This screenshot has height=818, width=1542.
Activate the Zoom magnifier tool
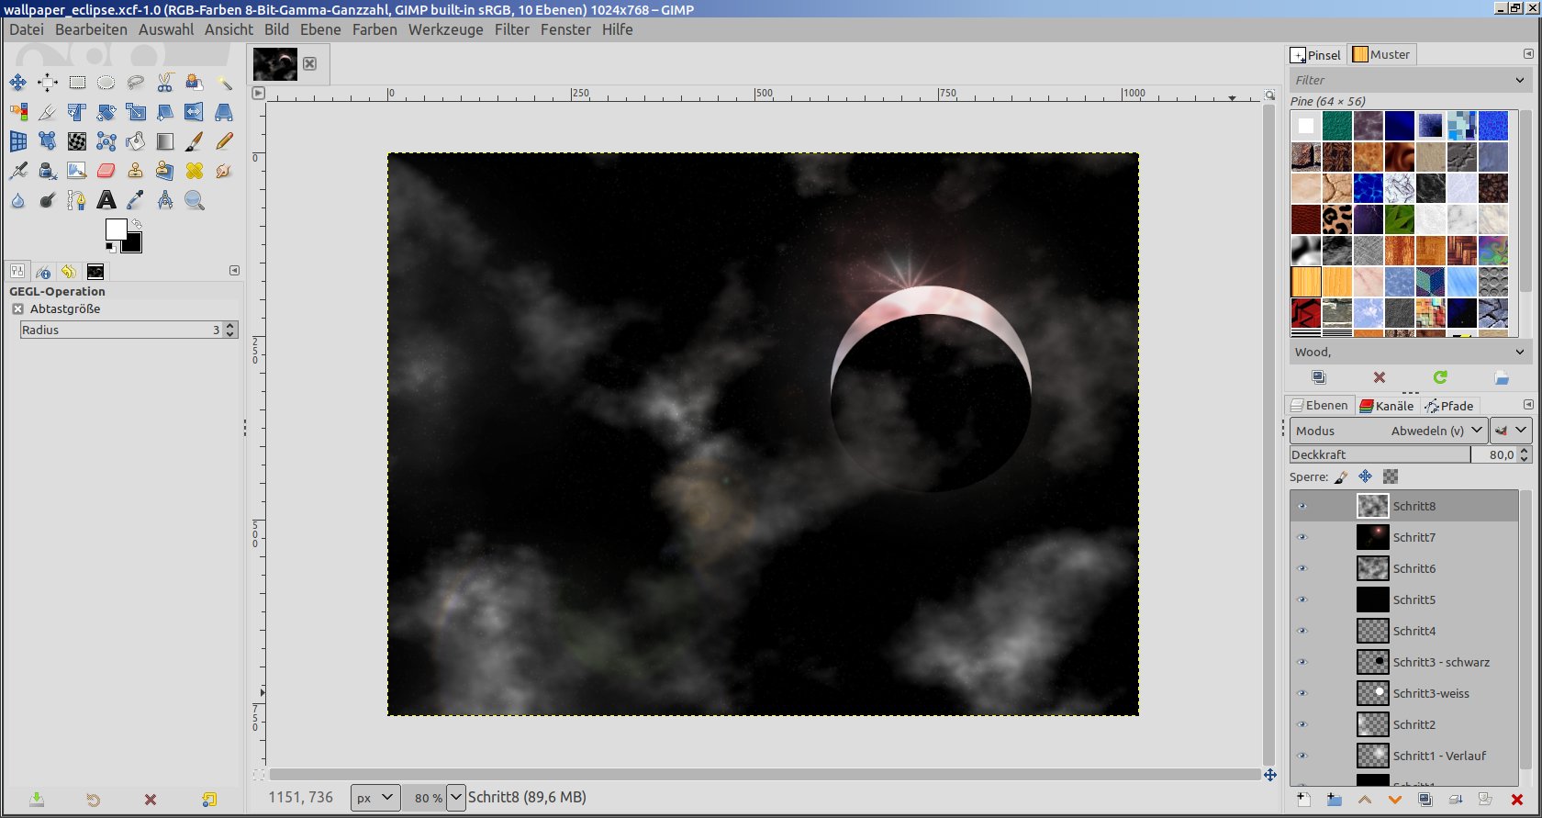point(195,200)
